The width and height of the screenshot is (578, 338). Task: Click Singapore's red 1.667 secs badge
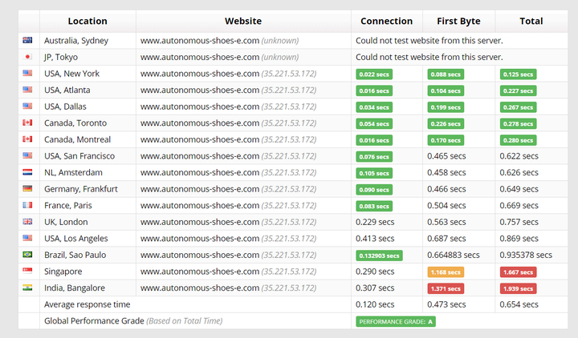click(x=519, y=272)
